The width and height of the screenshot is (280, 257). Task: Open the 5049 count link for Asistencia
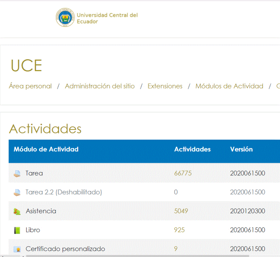coord(181,211)
